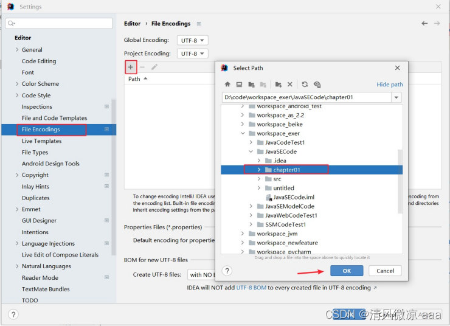Open the Project Encoding UTF-8 dropdown
Viewport: 450px width, 326px height.
pos(192,54)
